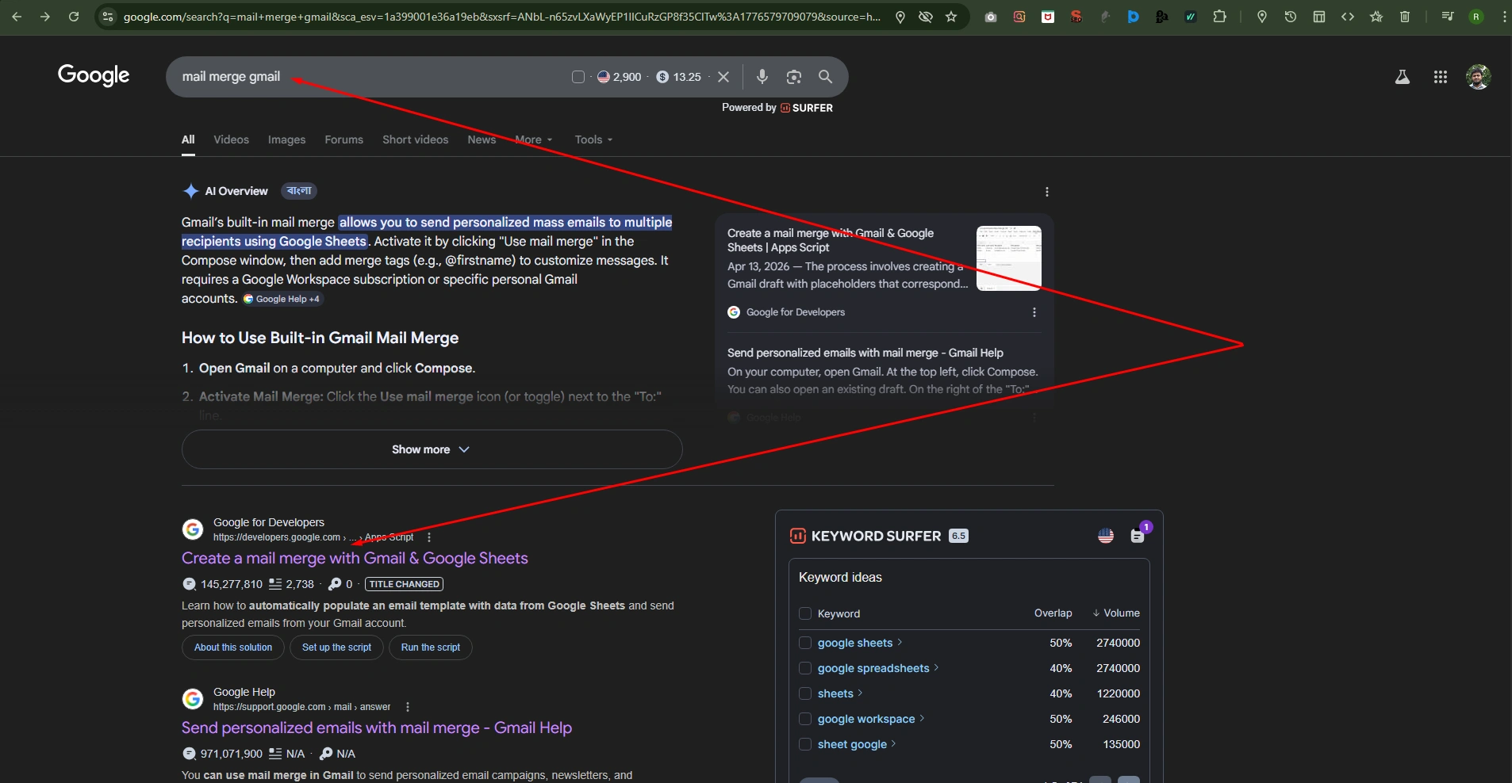Image resolution: width=1512 pixels, height=783 pixels.
Task: Open 'Send personalized emails with mail merge' result
Action: pos(377,728)
